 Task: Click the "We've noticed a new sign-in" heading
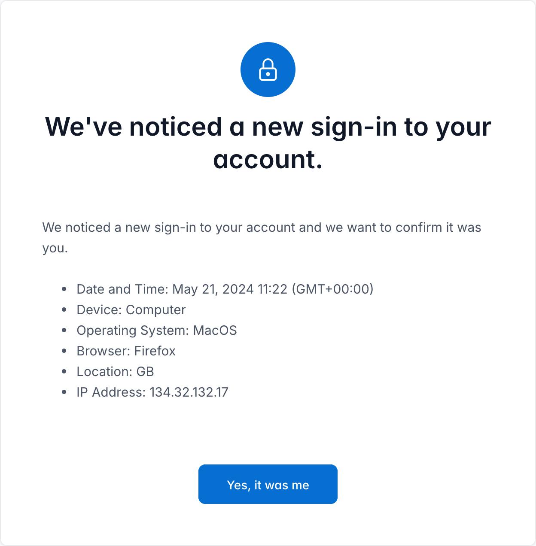(268, 126)
